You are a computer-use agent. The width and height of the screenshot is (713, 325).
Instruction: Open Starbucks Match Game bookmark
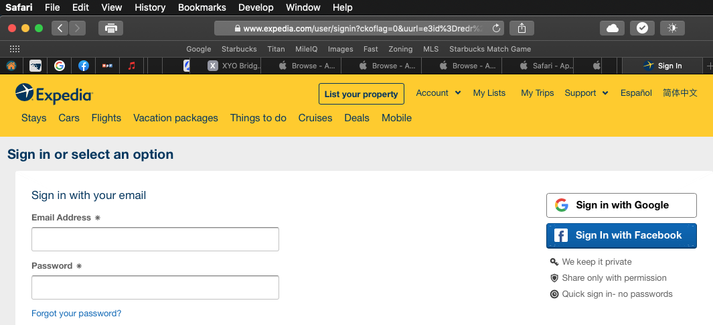(x=490, y=49)
